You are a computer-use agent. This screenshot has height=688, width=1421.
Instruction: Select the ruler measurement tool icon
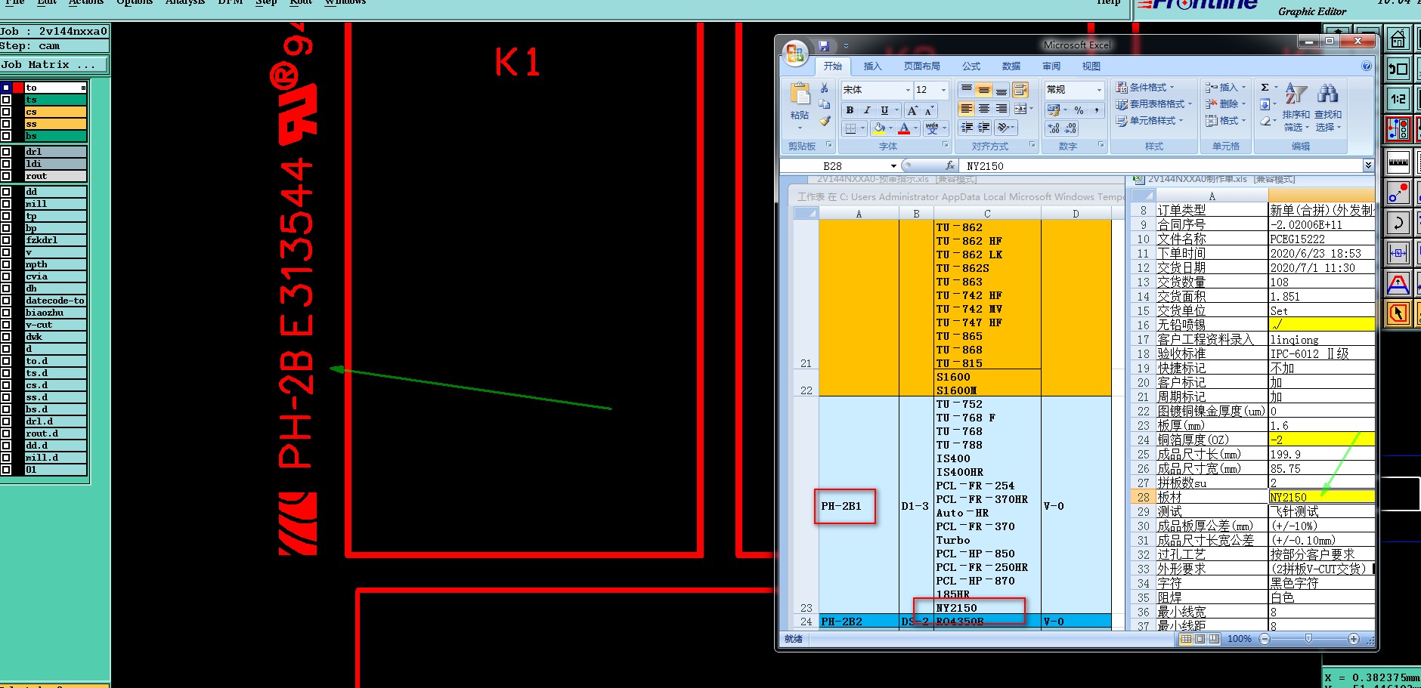1398,162
